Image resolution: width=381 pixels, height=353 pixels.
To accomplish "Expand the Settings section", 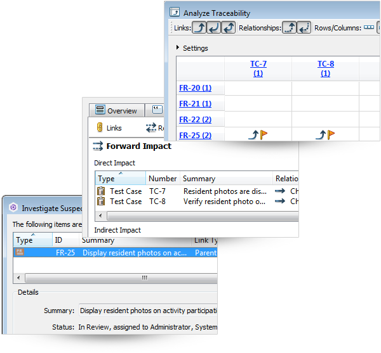I will tap(178, 48).
